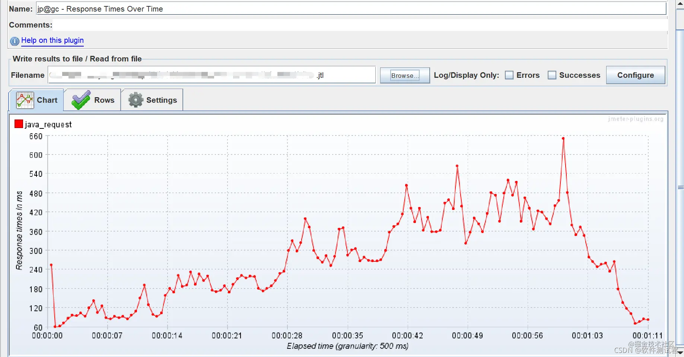684x357 pixels.
Task: Click the Rows tab checkmark icon
Action: point(81,100)
